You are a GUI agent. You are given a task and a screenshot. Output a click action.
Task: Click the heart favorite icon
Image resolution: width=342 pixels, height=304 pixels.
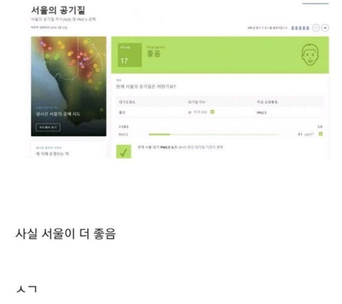click(316, 28)
